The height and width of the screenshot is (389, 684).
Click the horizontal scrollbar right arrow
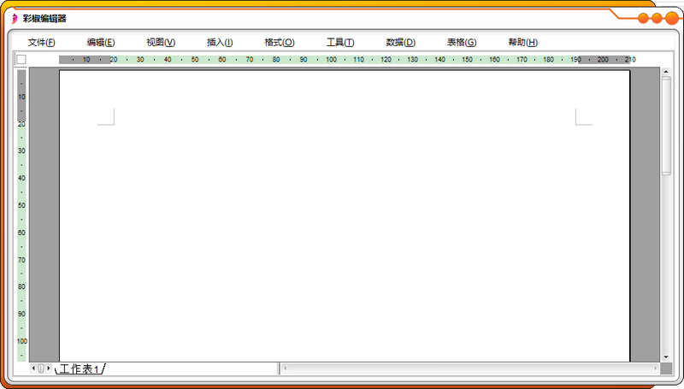click(655, 368)
